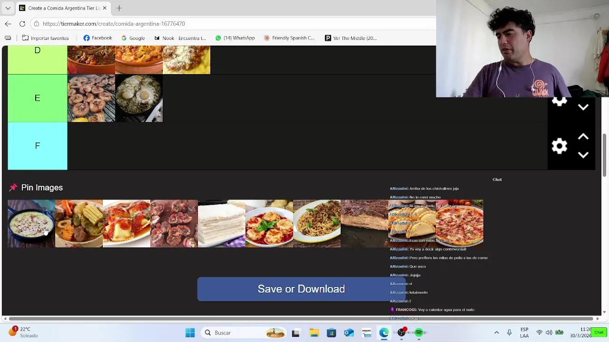Move tier F row down

click(583, 155)
